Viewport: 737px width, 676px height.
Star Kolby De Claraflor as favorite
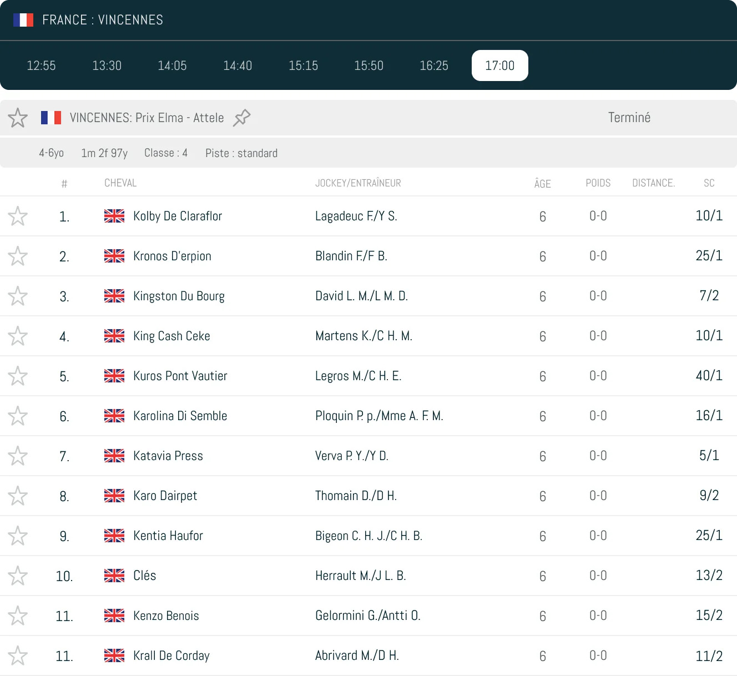coord(18,216)
